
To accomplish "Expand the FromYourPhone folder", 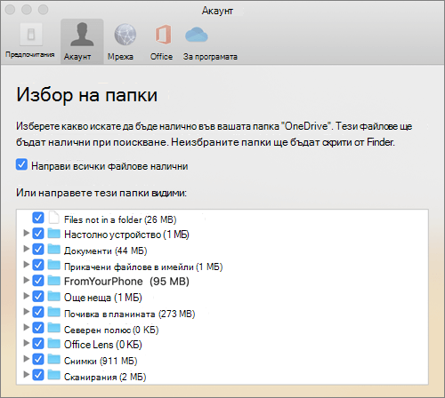I will pyautogui.click(x=26, y=280).
